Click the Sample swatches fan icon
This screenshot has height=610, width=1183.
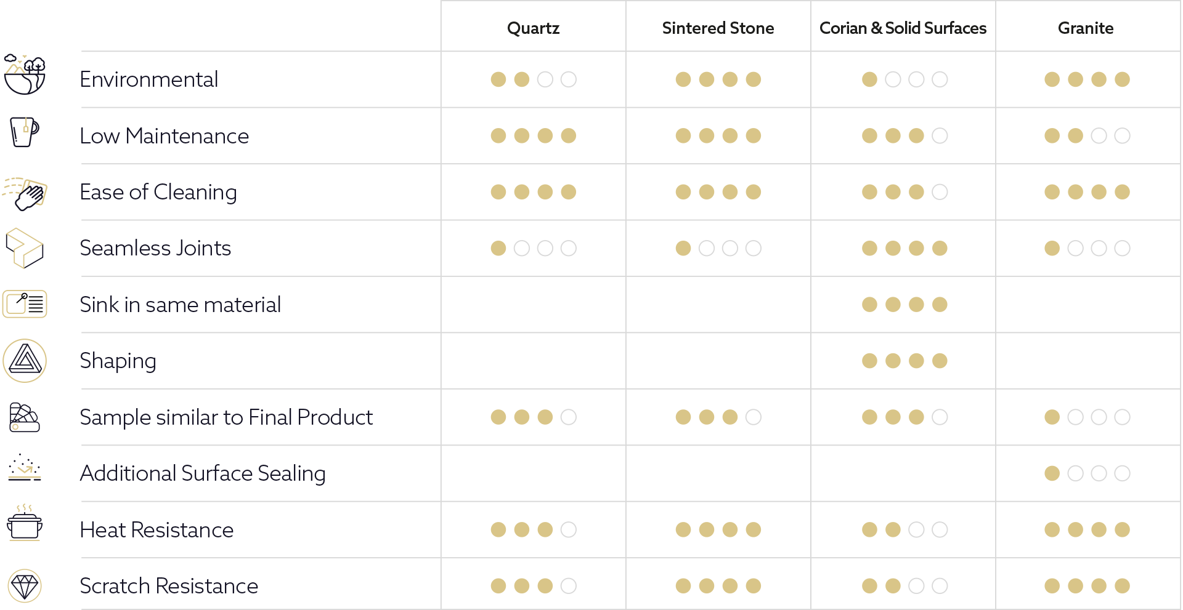25,417
